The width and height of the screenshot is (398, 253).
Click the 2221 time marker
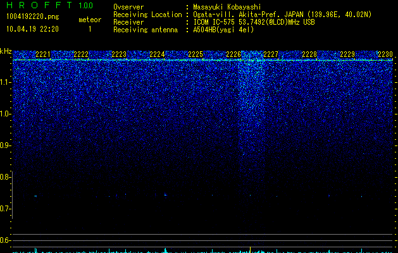coord(43,54)
